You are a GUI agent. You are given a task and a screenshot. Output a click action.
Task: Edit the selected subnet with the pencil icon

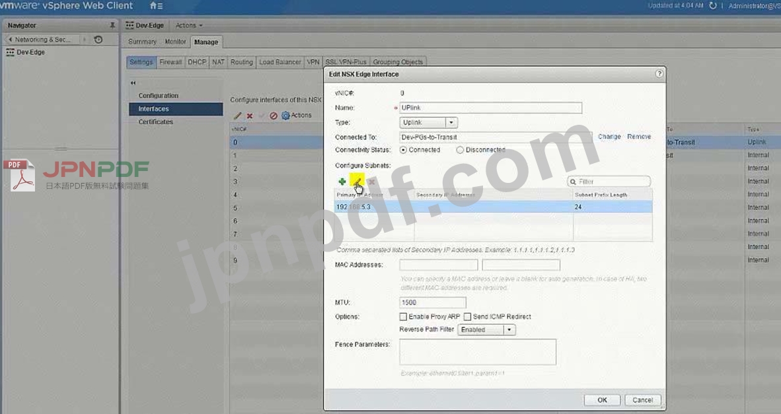pos(357,182)
